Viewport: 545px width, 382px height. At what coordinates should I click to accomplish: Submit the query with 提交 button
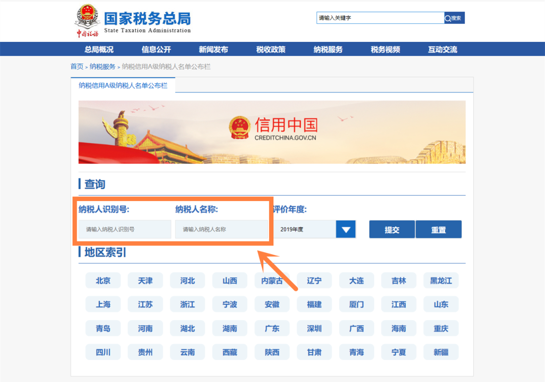(x=392, y=229)
